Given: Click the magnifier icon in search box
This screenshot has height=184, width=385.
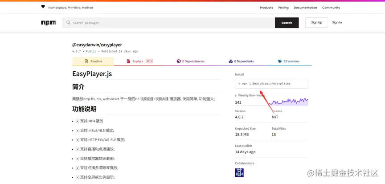Looking at the screenshot, I should pos(68,23).
